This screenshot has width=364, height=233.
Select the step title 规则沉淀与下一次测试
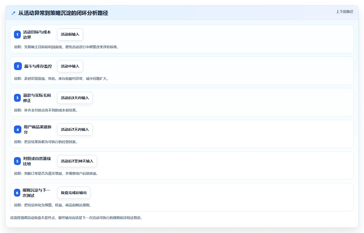tap(36, 193)
